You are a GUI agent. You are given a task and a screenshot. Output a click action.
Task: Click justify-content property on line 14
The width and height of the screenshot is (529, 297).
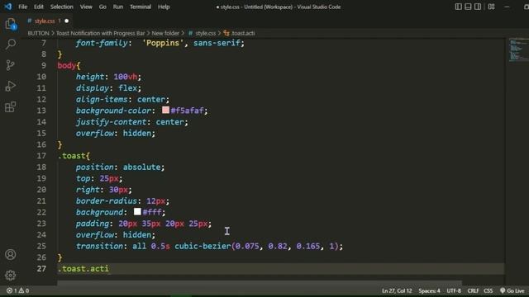tap(112, 122)
